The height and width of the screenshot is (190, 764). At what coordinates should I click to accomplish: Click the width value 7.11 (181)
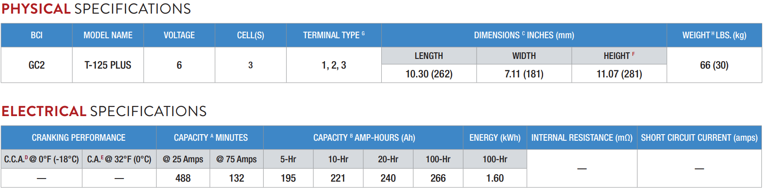tap(524, 74)
